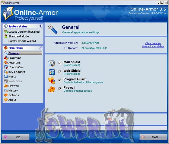
Task: Click the System status info icon
Action: pyautogui.click(x=6, y=26)
